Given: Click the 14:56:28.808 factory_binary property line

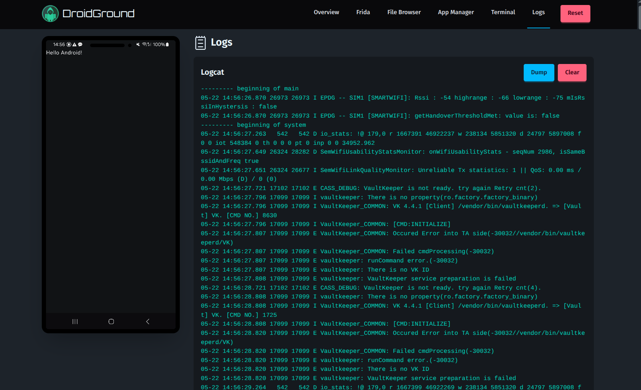Looking at the screenshot, I should pos(369,297).
